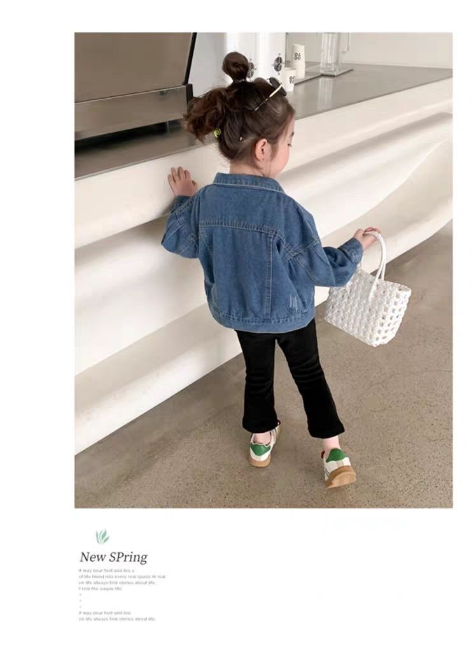Image resolution: width=476 pixels, height=649 pixels.
Task: Click the clear glass vase on countertop
Action: 334,52
